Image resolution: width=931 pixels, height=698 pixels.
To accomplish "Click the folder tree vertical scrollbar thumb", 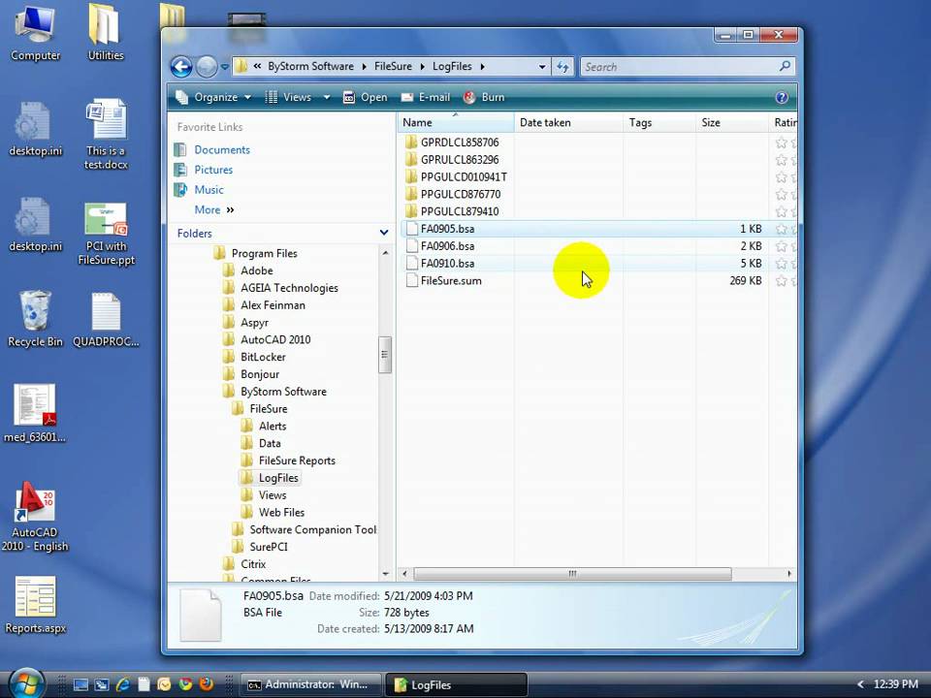I will coord(384,355).
